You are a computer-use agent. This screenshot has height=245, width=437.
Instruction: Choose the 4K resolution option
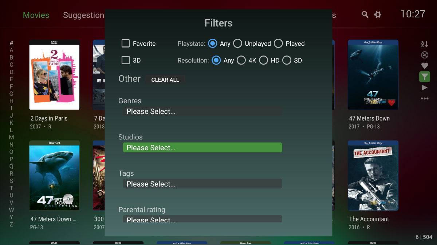coord(241,60)
